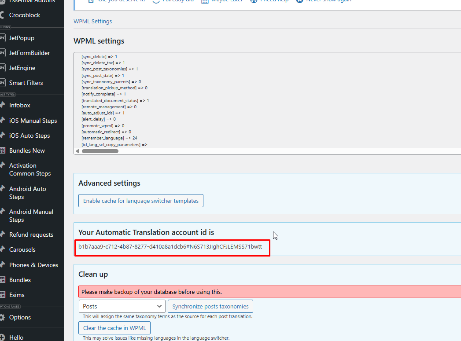Viewport: 461px width, 341px height.
Task: Click the [sync_taxonomy_parents] => 0 line
Action: tap(111, 82)
